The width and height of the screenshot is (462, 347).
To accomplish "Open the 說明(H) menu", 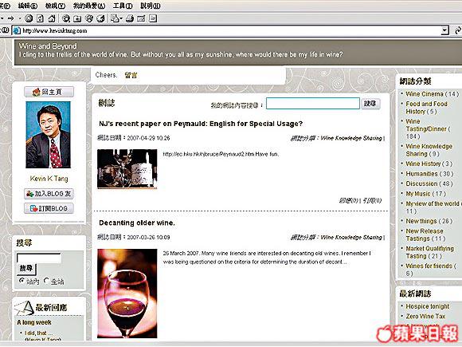I will pyautogui.click(x=151, y=6).
